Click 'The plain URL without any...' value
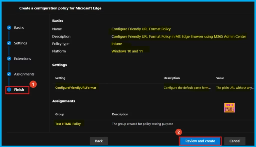Screen dimensions: 256x147 click(x=235, y=88)
